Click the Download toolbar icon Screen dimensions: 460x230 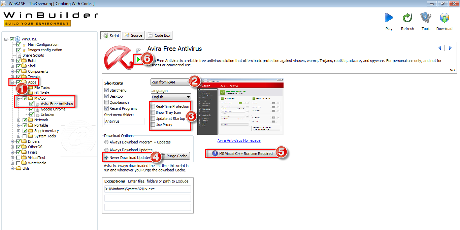click(x=444, y=18)
